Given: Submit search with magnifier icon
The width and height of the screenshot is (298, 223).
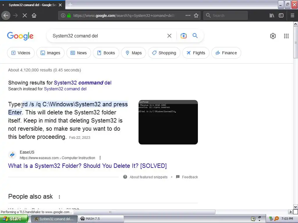Looking at the screenshot, I should (x=195, y=36).
